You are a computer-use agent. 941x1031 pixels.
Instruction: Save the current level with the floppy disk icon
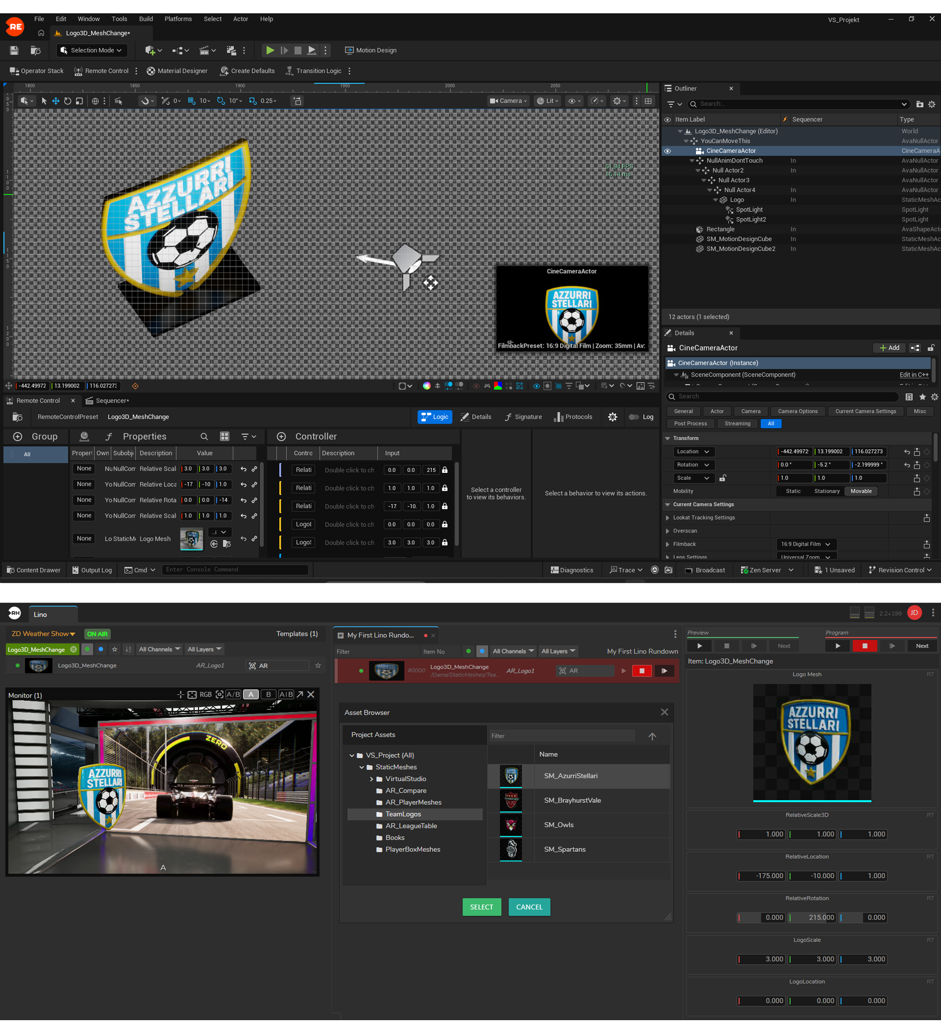[14, 50]
